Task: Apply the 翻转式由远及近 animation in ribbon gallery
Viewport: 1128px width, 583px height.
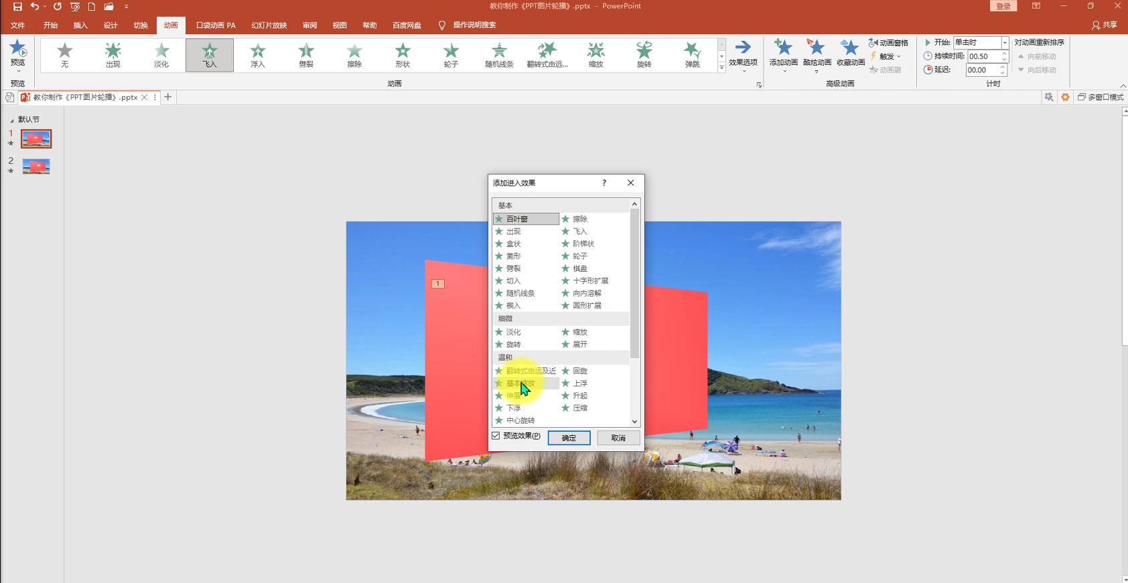Action: pyautogui.click(x=547, y=55)
